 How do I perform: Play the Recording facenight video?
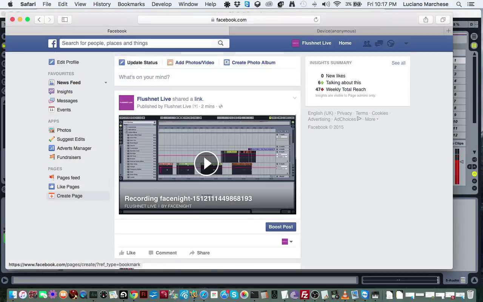[206, 163]
